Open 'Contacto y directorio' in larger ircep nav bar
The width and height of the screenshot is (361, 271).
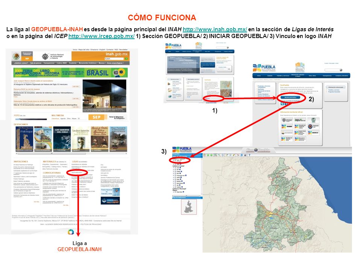342,76
